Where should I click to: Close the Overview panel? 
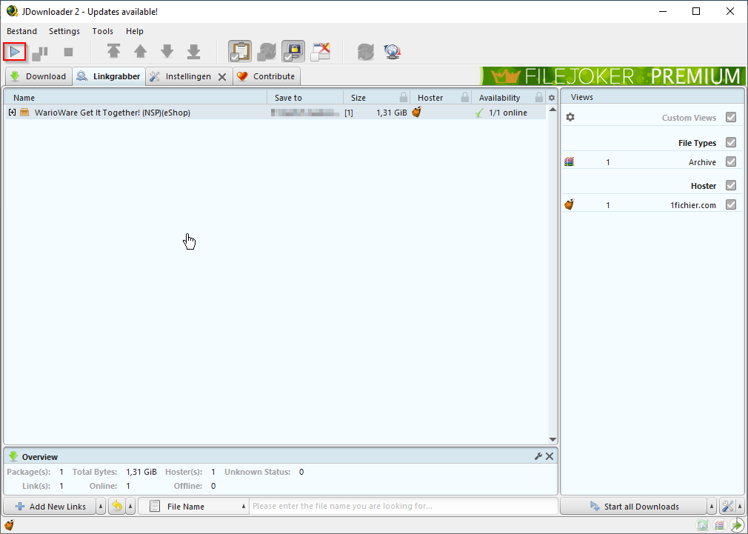point(550,456)
